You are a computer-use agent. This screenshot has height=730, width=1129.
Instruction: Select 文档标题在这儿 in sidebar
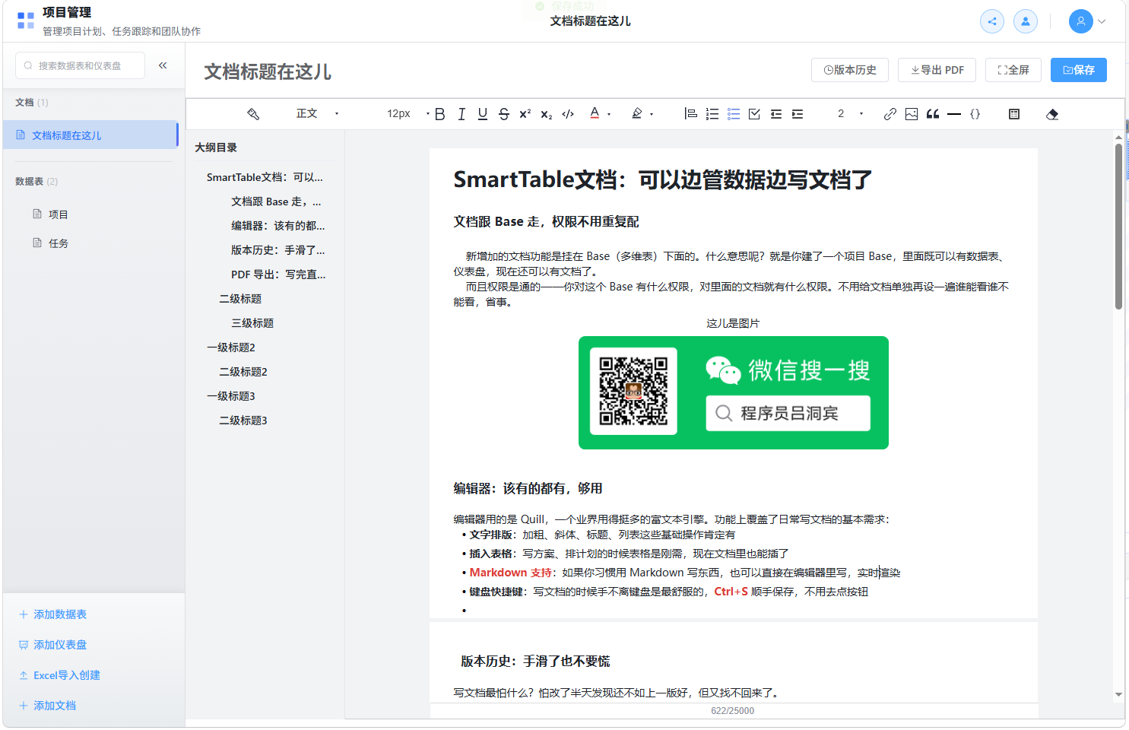click(90, 135)
